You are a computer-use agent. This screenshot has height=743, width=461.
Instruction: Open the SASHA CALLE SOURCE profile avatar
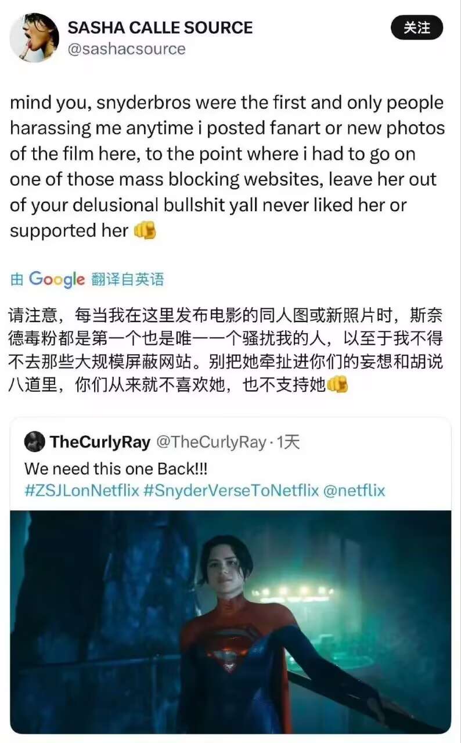34,38
